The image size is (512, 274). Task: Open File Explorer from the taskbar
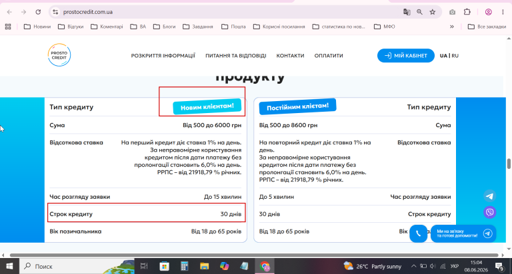[205, 266]
